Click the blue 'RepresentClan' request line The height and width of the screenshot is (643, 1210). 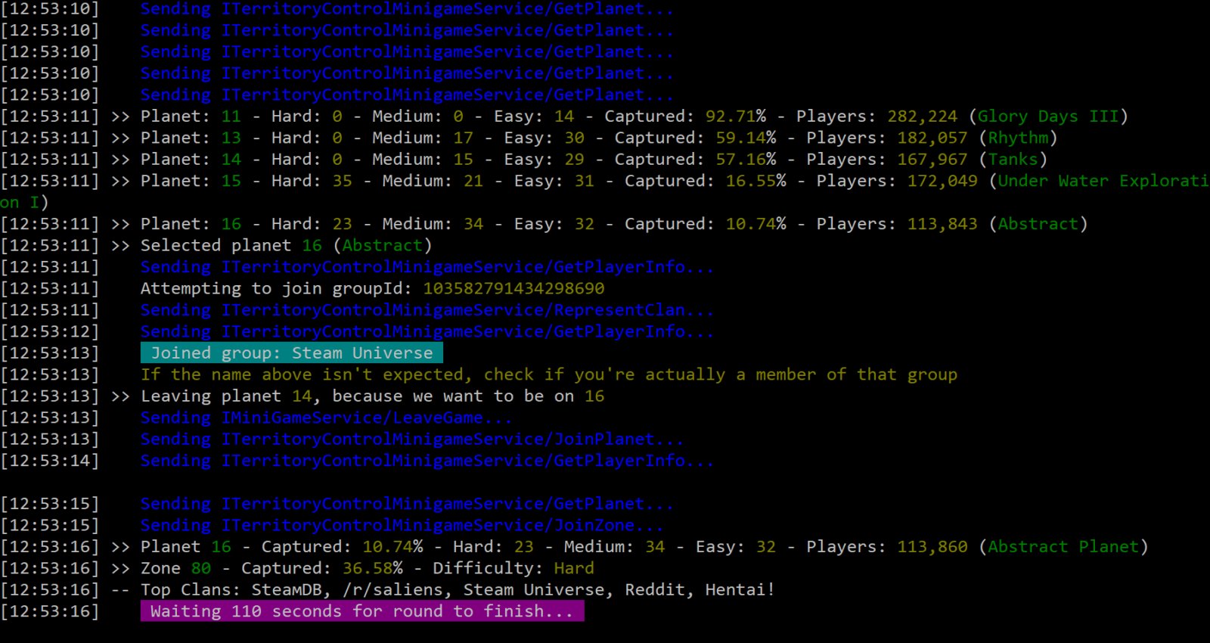click(427, 310)
